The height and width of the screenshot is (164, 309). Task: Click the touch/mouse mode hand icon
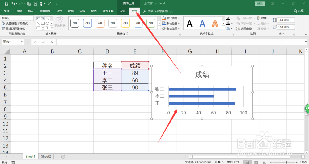click(x=41, y=4)
